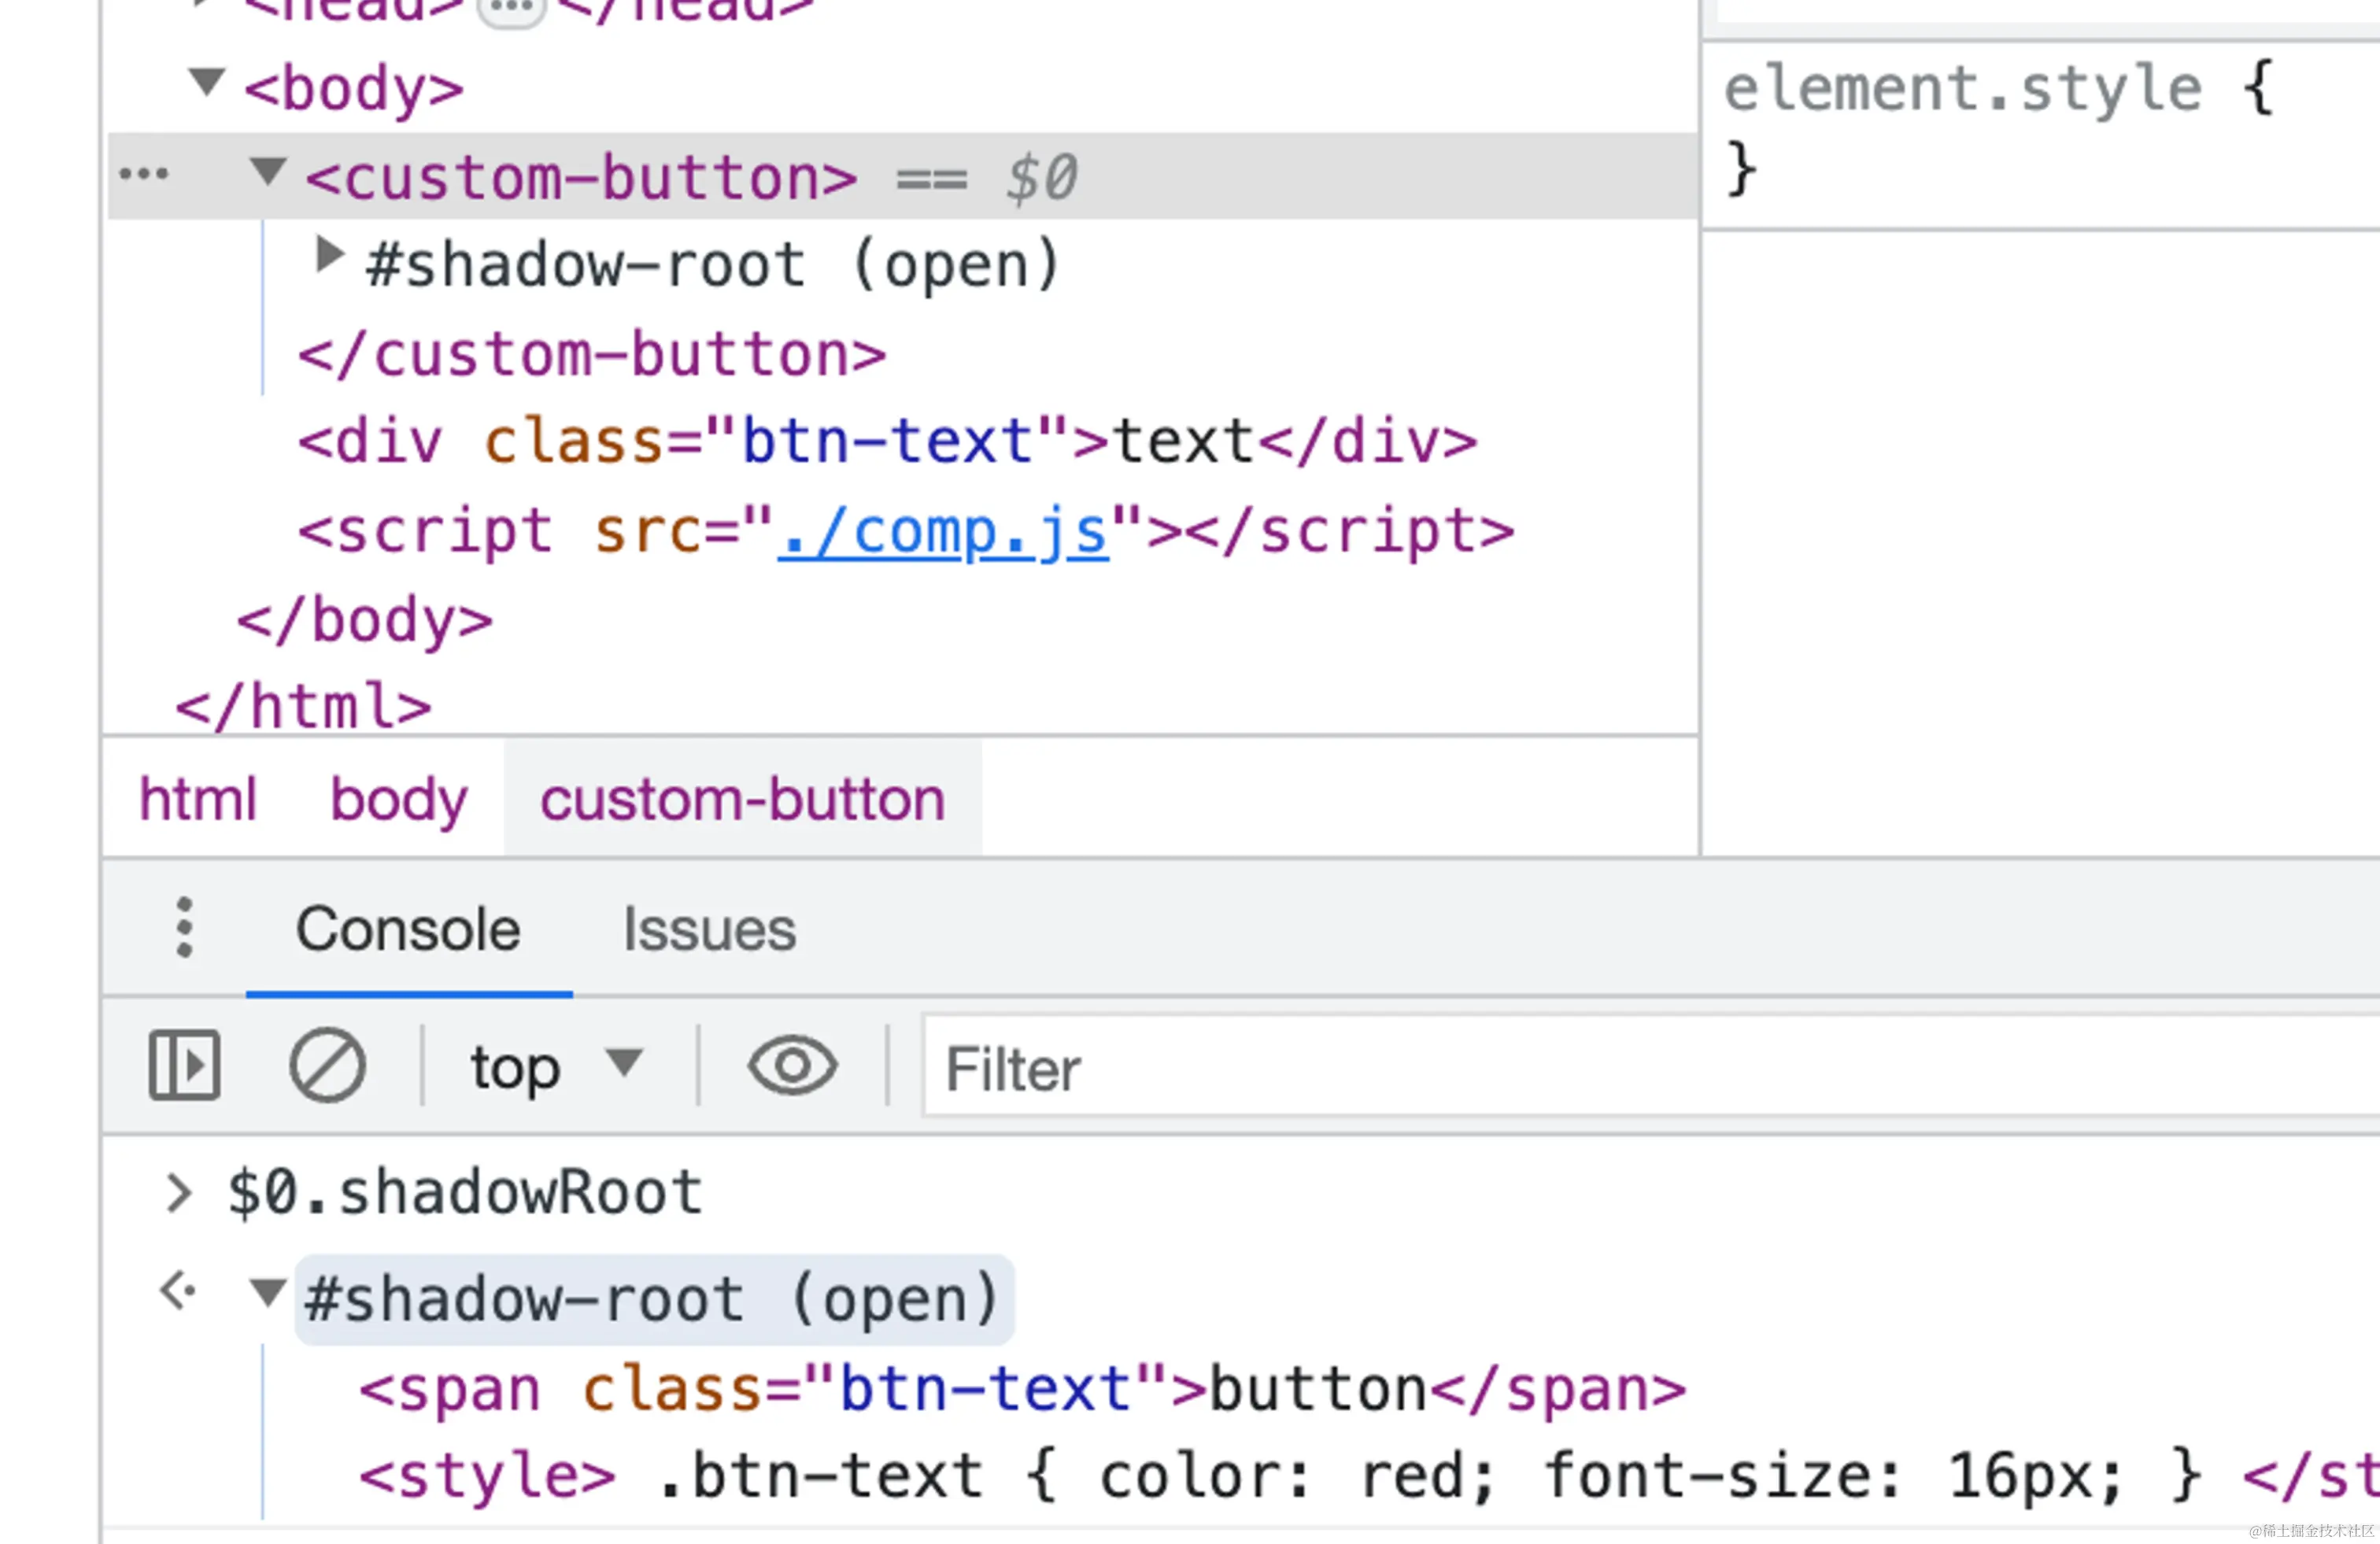Switch to the Console tab
The width and height of the screenshot is (2380, 1544).
(x=408, y=930)
